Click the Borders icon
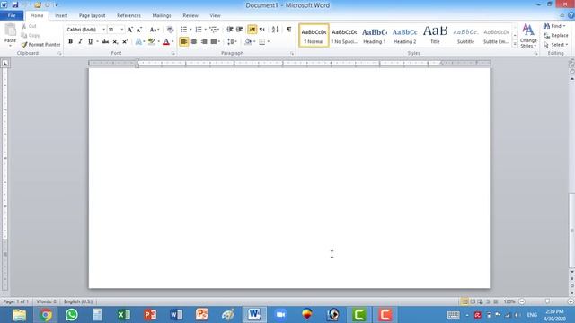This screenshot has height=323, width=575. tap(261, 42)
